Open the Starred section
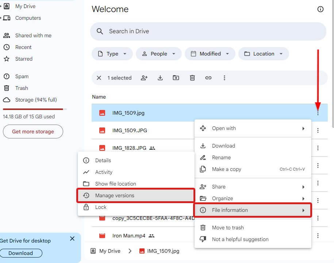334x263 pixels. point(24,59)
